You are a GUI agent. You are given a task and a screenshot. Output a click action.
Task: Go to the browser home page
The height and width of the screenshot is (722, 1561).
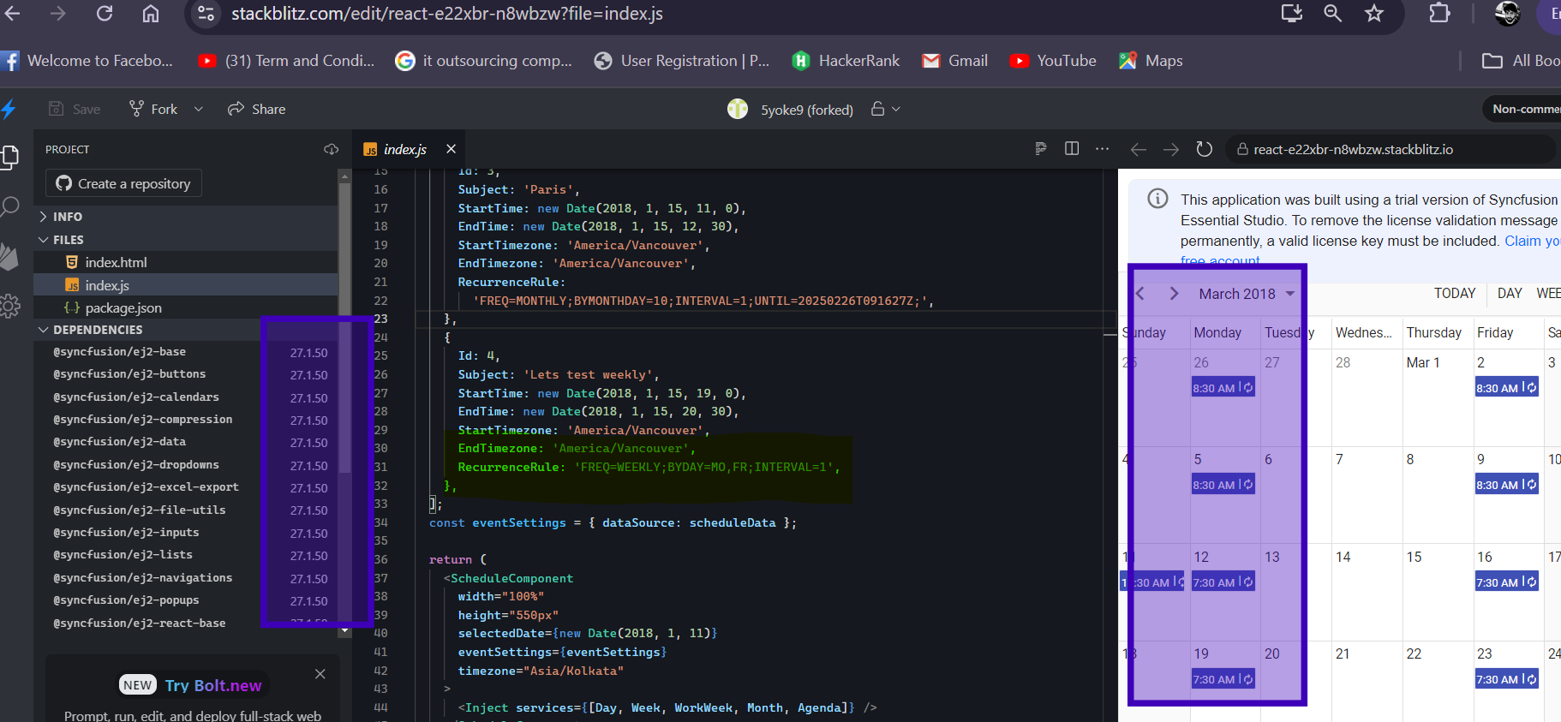click(151, 14)
